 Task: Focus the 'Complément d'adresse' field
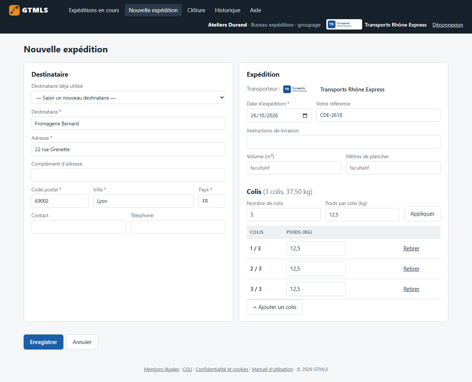(128, 175)
